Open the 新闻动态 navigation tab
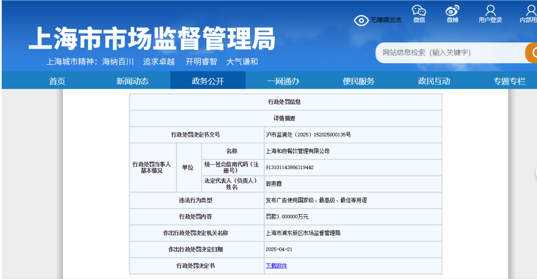The width and height of the screenshot is (537, 279). pyautogui.click(x=132, y=81)
